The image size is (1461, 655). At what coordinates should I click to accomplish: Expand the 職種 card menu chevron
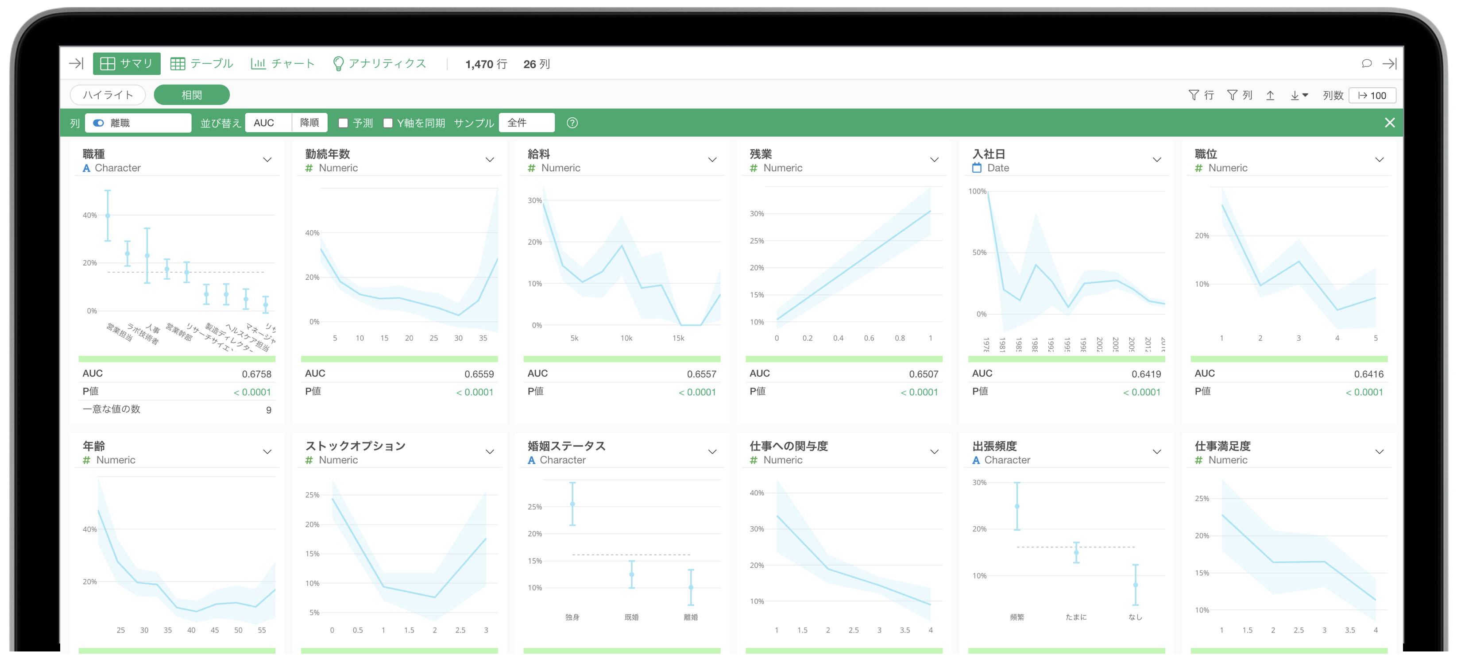tap(267, 160)
